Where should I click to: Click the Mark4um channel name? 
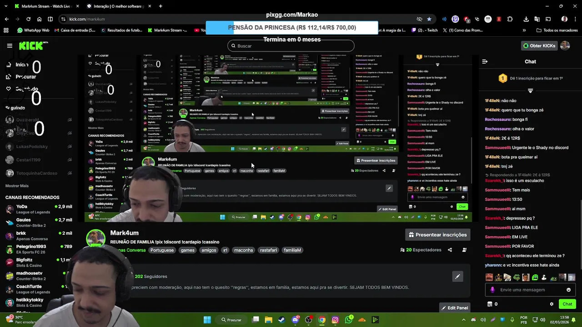pyautogui.click(x=125, y=233)
